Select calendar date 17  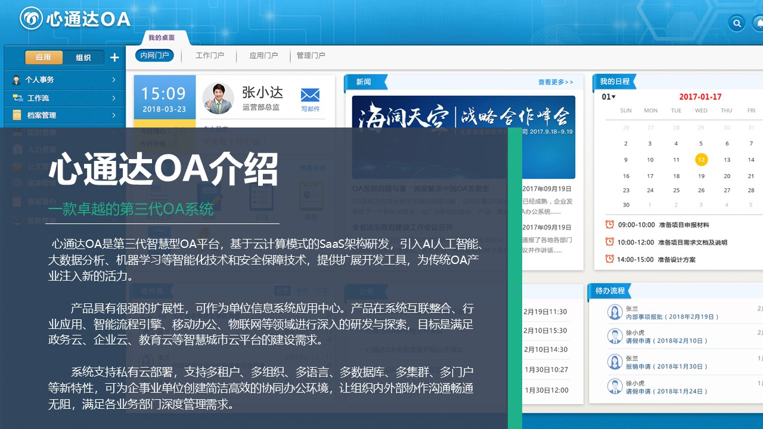tap(651, 176)
